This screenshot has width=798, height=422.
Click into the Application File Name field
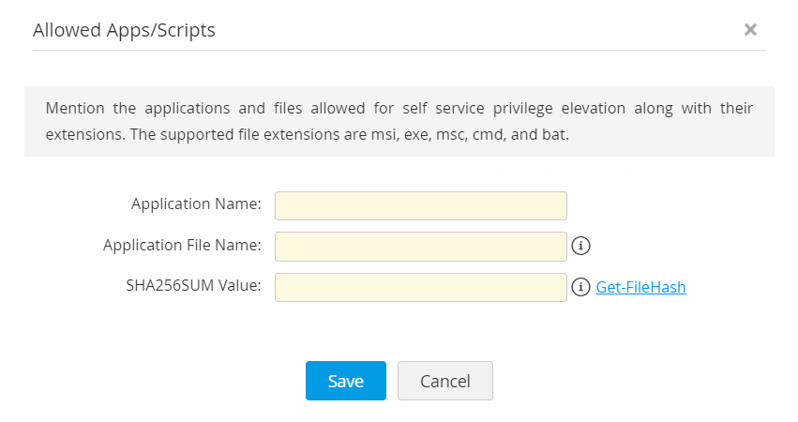point(420,246)
